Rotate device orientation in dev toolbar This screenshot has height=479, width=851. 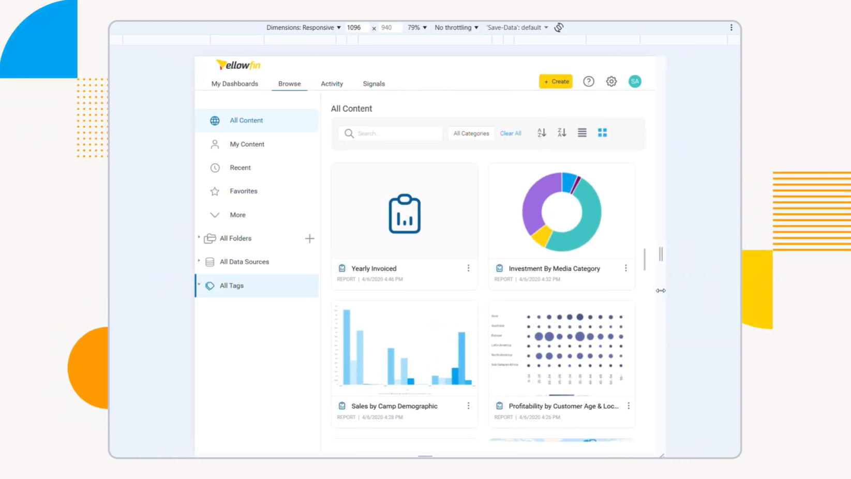click(x=559, y=27)
